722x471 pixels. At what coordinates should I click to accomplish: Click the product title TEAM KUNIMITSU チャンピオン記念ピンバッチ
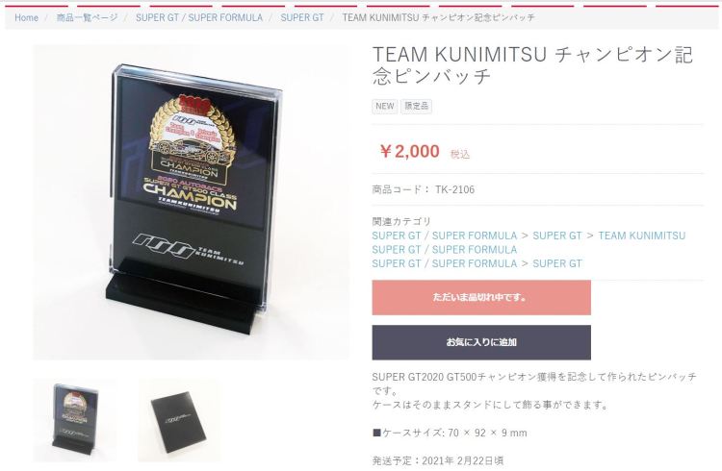point(532,65)
